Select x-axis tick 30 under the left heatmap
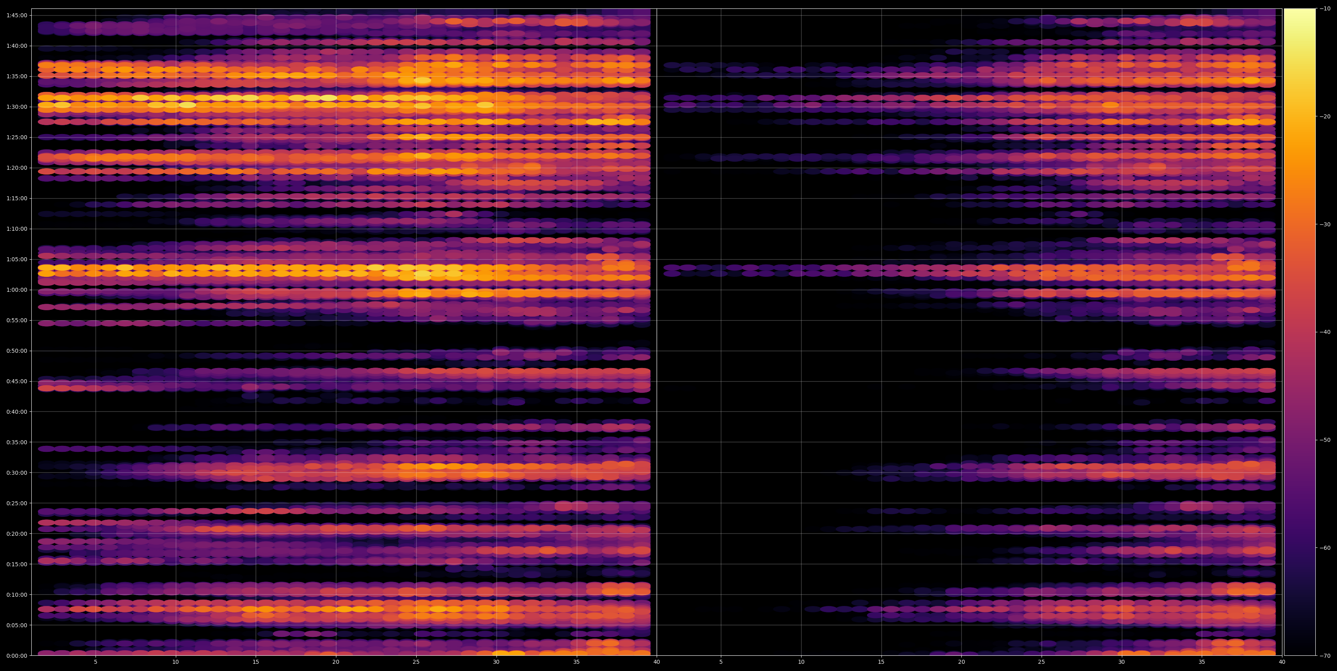 496,662
